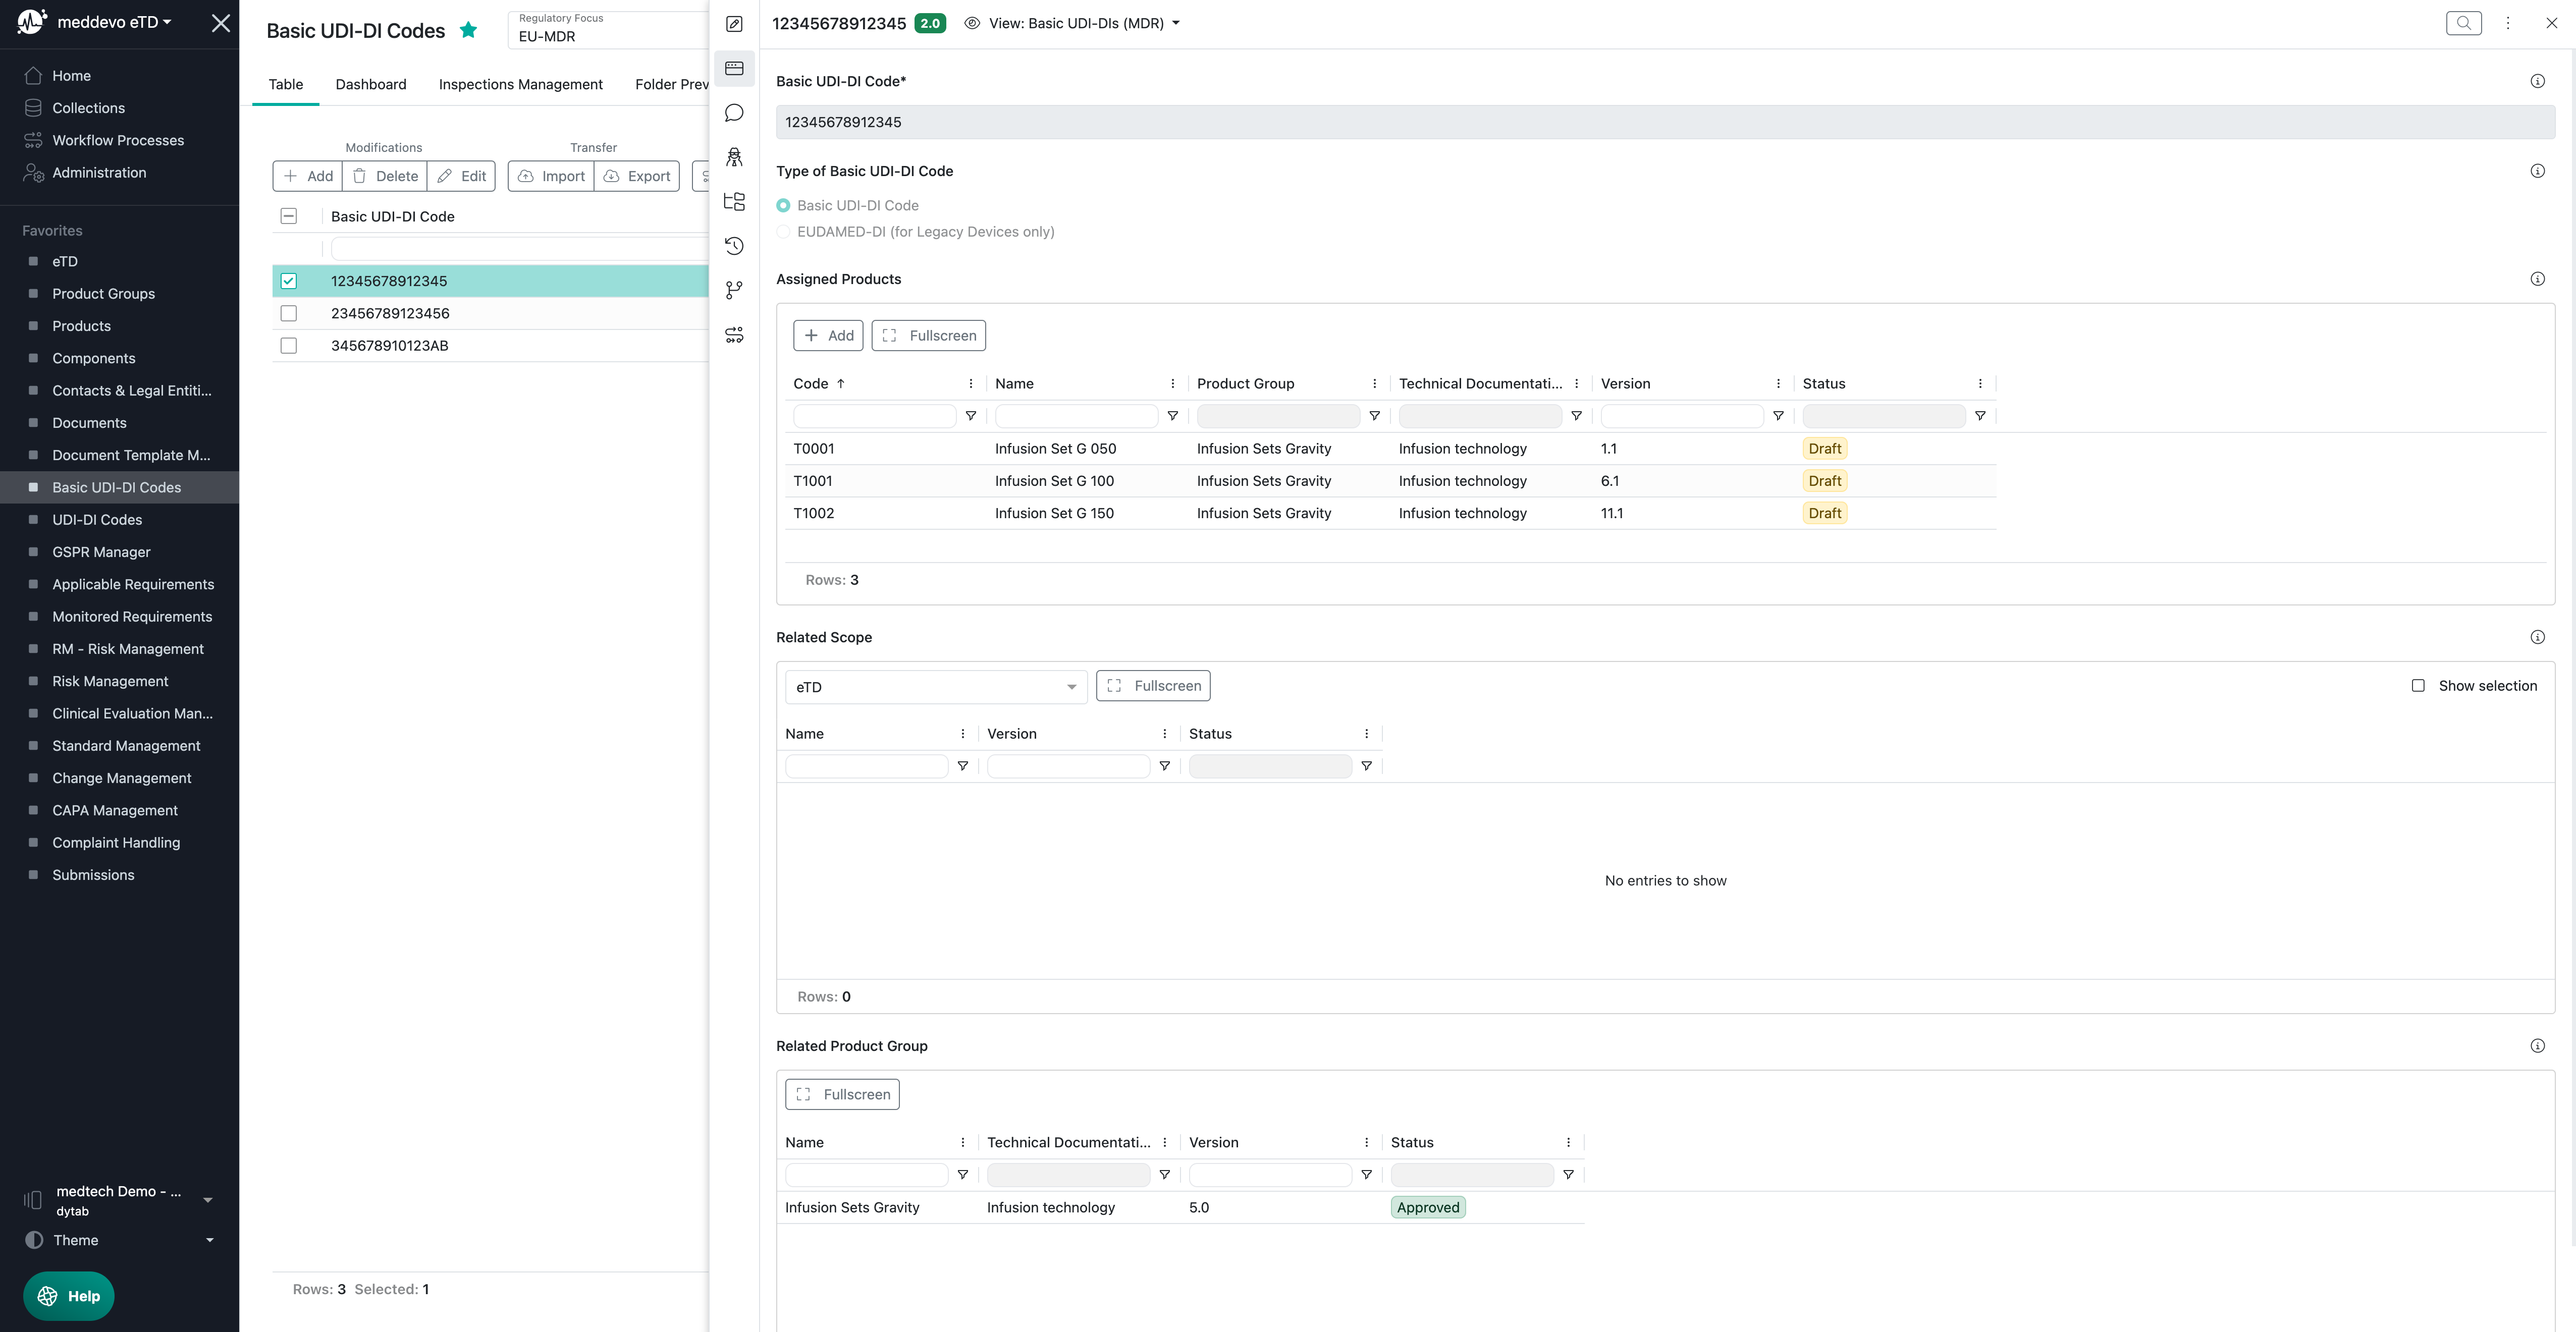Click info icon beside Assigned Products
The width and height of the screenshot is (2576, 1332).
pos(2537,279)
